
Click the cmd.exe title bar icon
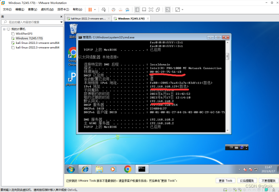80,37
